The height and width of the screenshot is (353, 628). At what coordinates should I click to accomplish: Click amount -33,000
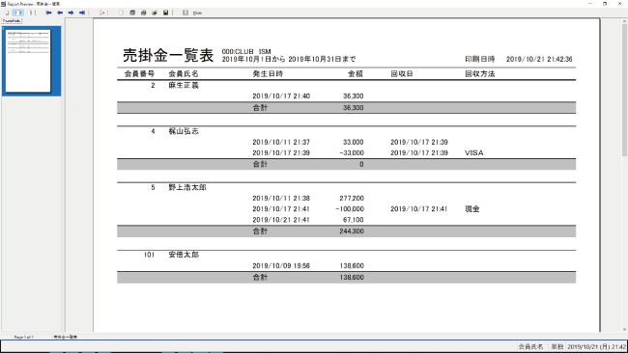click(352, 152)
